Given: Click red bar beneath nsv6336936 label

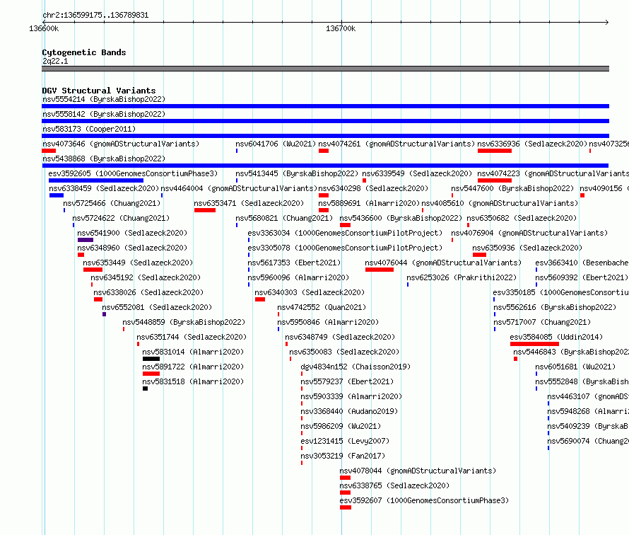Looking at the screenshot, I should (x=495, y=151).
